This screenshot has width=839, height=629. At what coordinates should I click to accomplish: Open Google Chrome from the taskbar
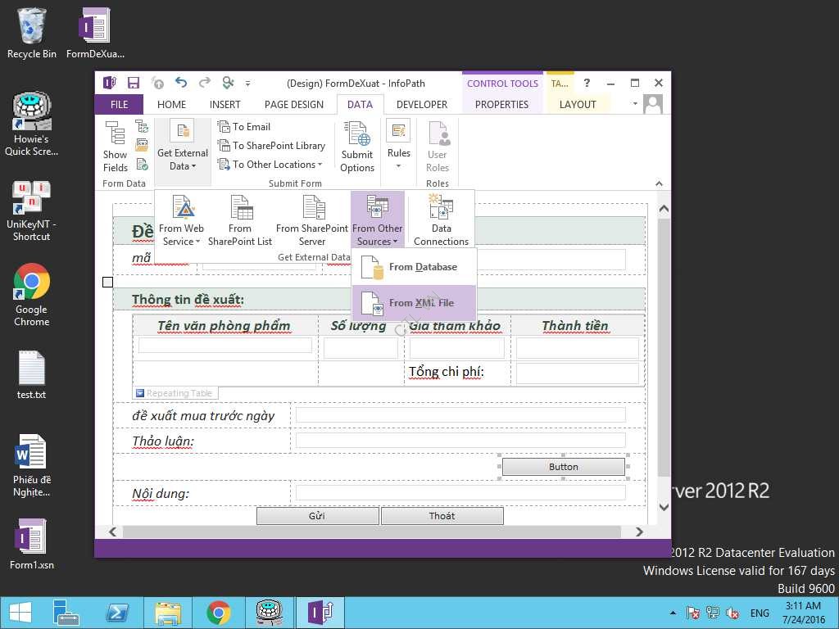[218, 613]
